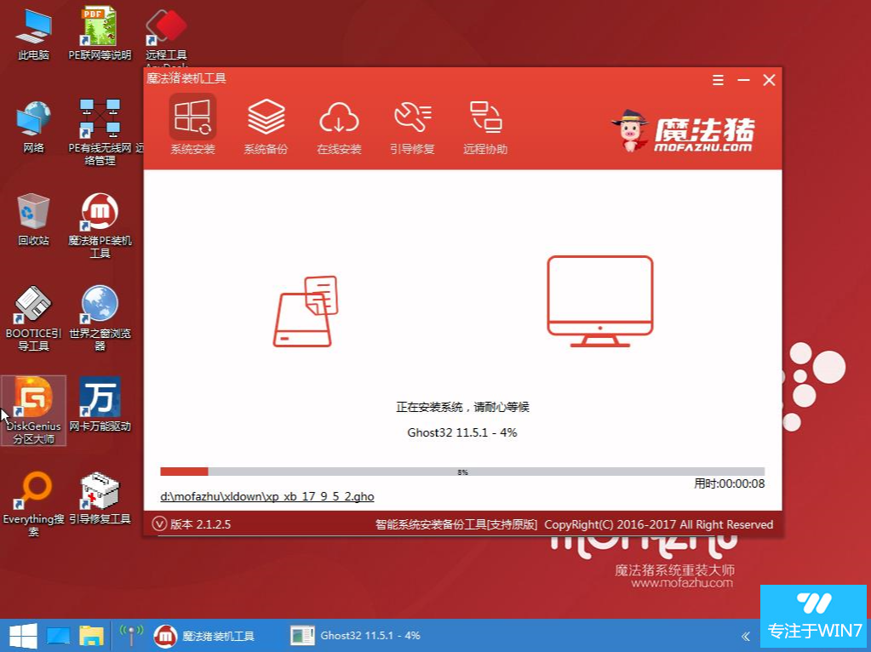Open the 引导修复 tab
Viewport: 871px width, 652px height.
pyautogui.click(x=412, y=127)
